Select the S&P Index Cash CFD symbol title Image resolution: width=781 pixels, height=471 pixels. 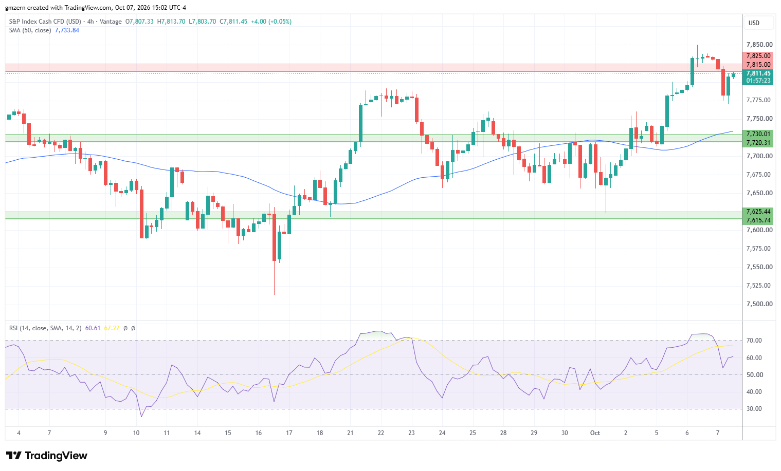(45, 22)
